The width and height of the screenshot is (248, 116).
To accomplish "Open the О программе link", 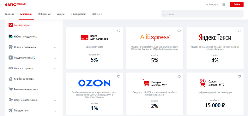I will (x=78, y=14).
